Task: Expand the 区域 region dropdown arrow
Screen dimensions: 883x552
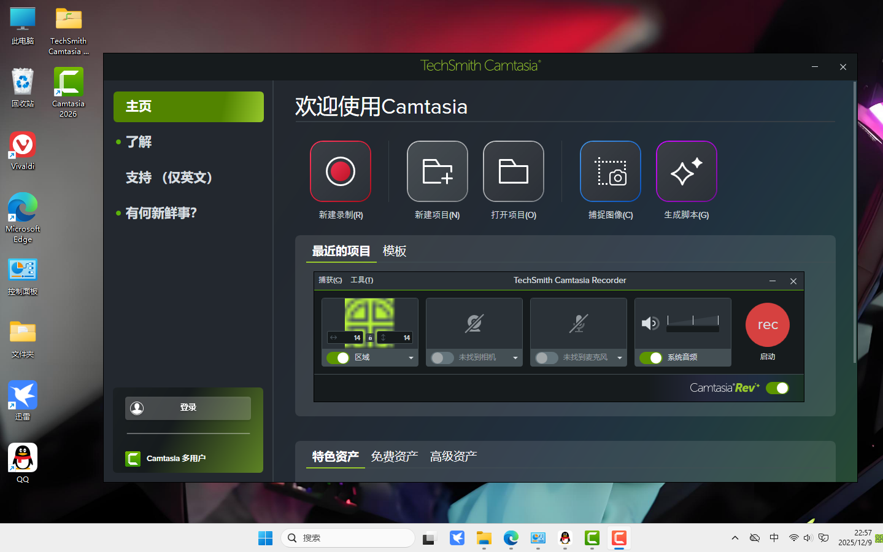Action: tap(411, 358)
